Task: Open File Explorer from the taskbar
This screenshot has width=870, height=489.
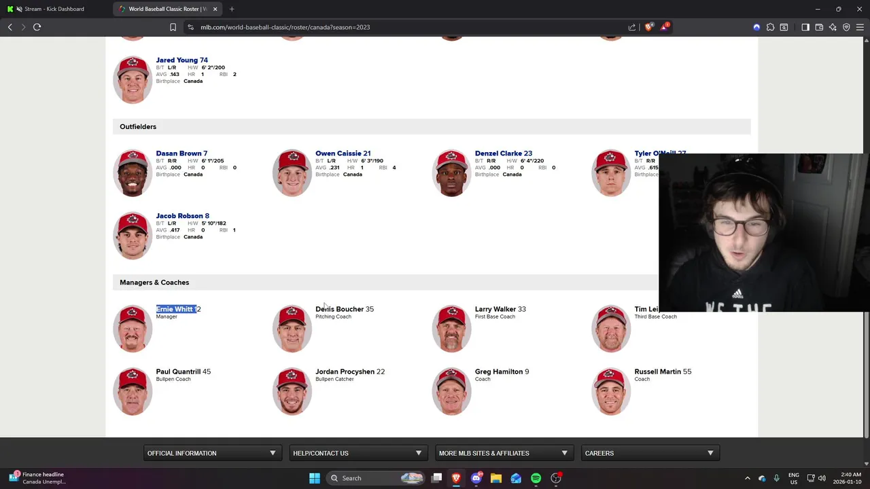Action: (496, 478)
